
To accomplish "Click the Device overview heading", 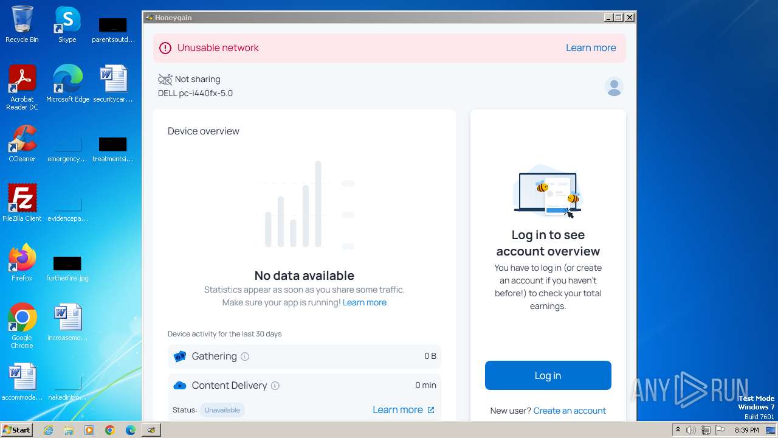I will (x=204, y=131).
